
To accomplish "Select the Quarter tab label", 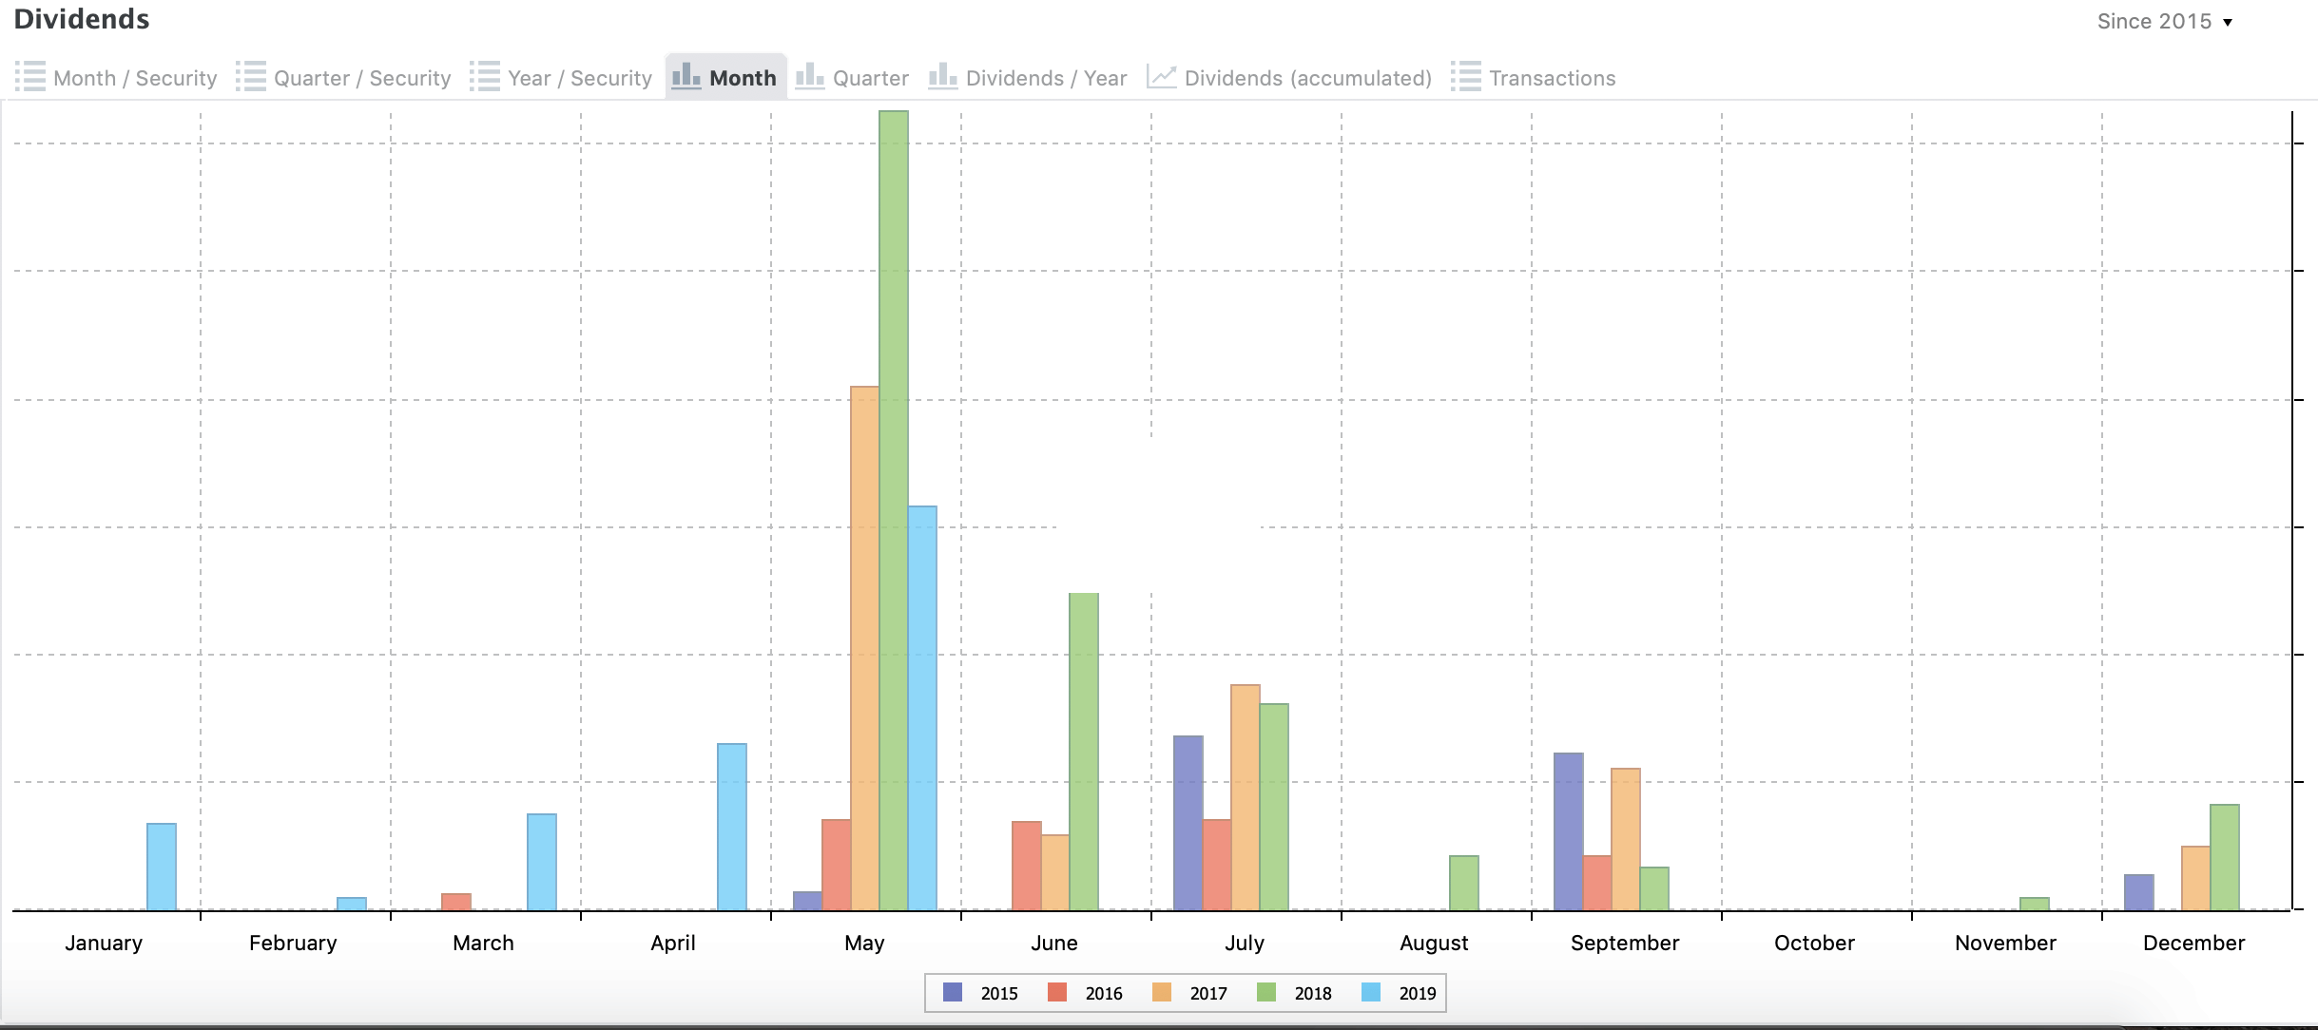I will (x=870, y=78).
